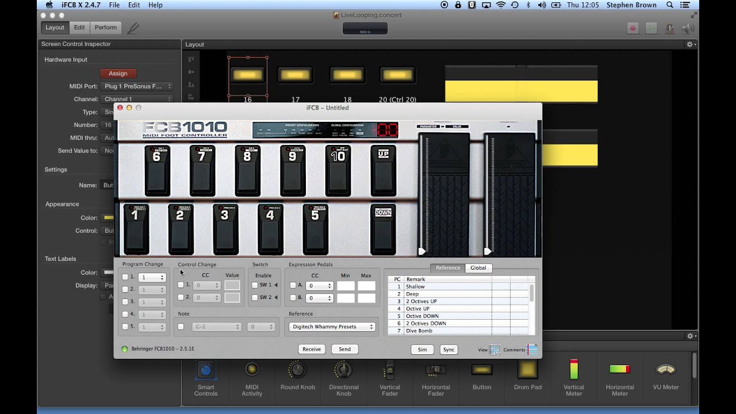Enable the Note checkbox
This screenshot has height=414, width=736.
181,327
